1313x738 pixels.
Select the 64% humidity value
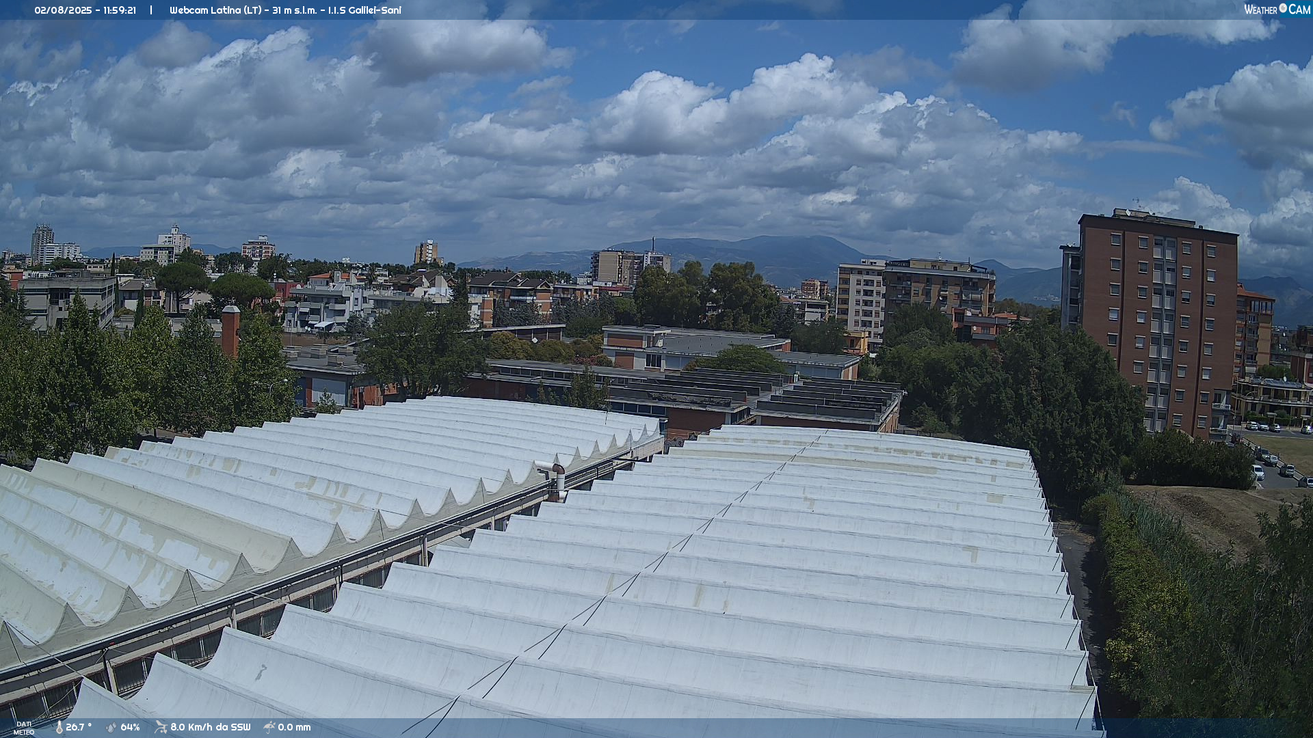(x=130, y=727)
